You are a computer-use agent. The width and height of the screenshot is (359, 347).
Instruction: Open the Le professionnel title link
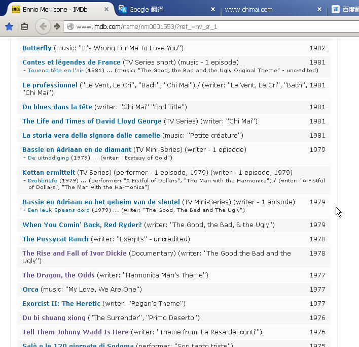coord(50,85)
